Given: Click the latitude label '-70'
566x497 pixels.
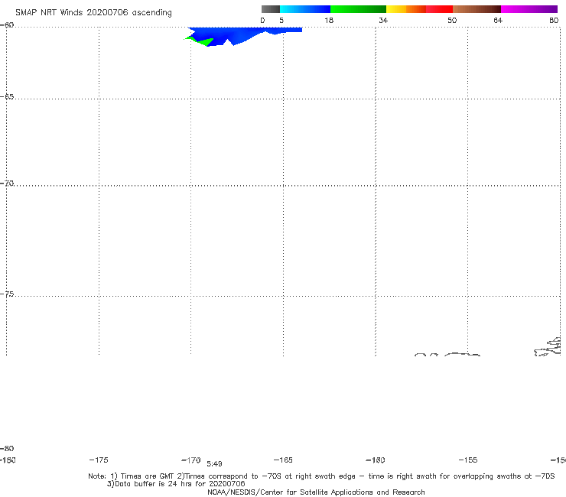Looking at the screenshot, I should [7, 184].
